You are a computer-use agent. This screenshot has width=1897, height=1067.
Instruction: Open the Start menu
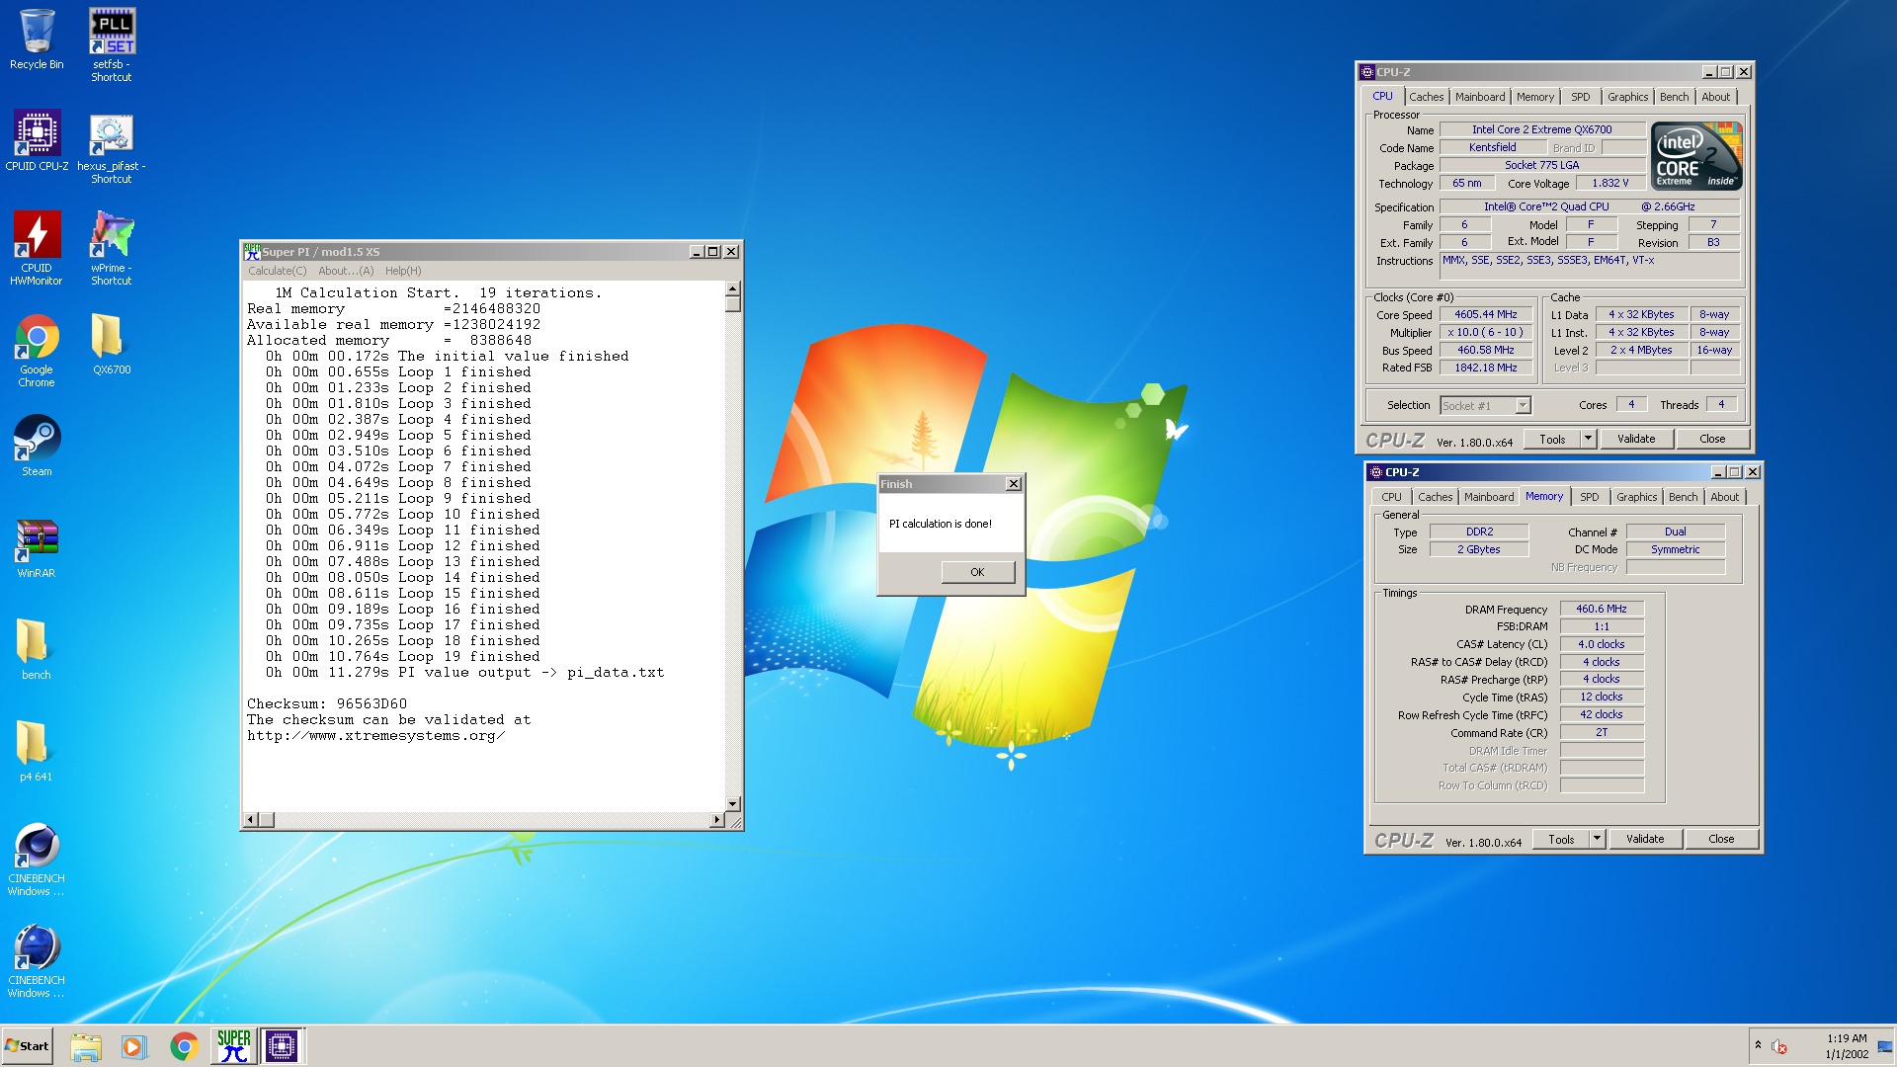tap(27, 1046)
